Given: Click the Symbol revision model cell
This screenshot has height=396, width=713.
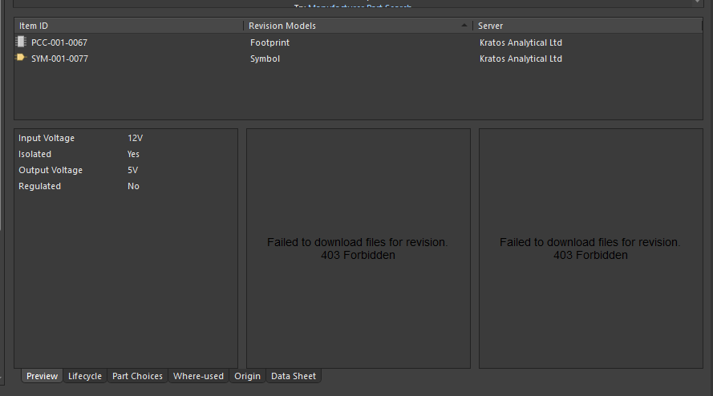Looking at the screenshot, I should 265,59.
